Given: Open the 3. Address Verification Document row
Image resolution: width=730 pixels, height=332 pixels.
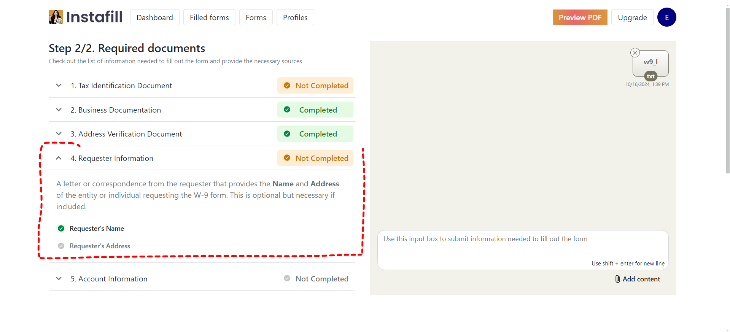Looking at the screenshot, I should point(202,134).
